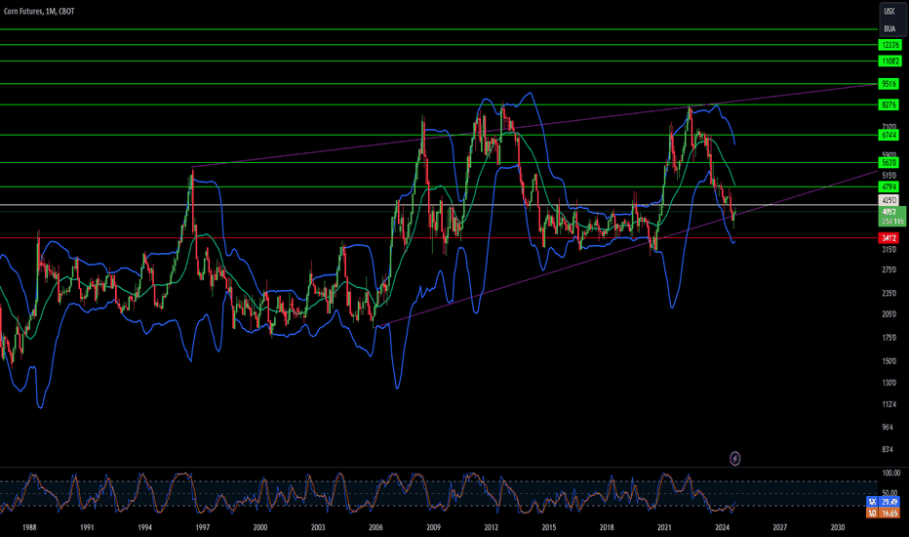Click the 150'0 price axis value

point(889,361)
